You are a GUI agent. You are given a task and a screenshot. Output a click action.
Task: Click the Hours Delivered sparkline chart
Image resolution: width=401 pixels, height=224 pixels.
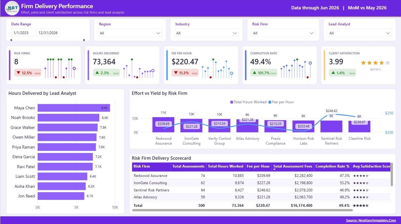pyautogui.click(x=138, y=68)
